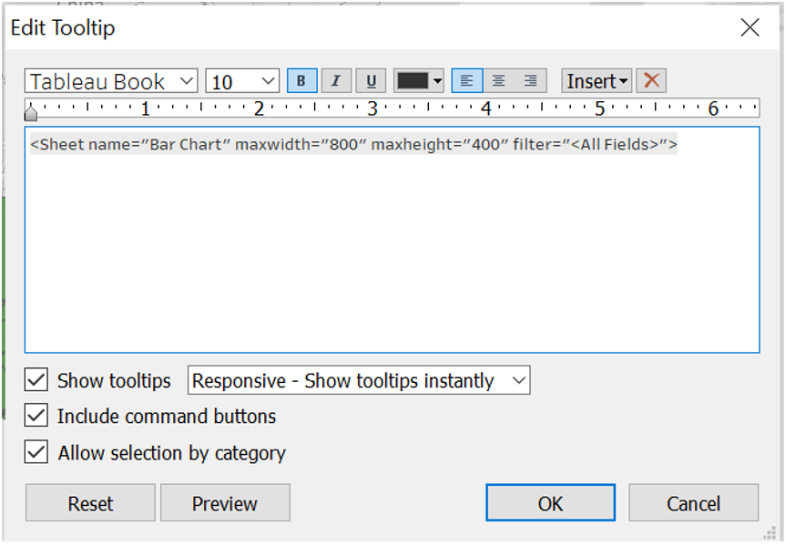Viewport: 785px width, 547px height.
Task: Open the font size dropdown
Action: pyautogui.click(x=242, y=81)
